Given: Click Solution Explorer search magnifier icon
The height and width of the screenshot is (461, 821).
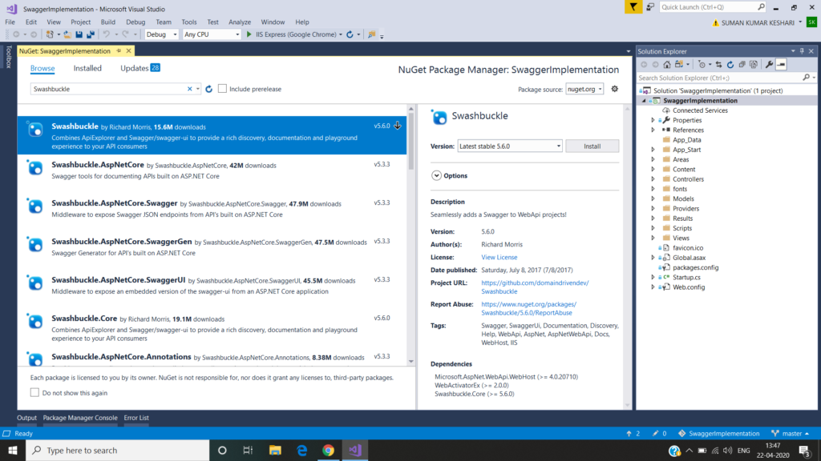Looking at the screenshot, I should pyautogui.click(x=807, y=78).
